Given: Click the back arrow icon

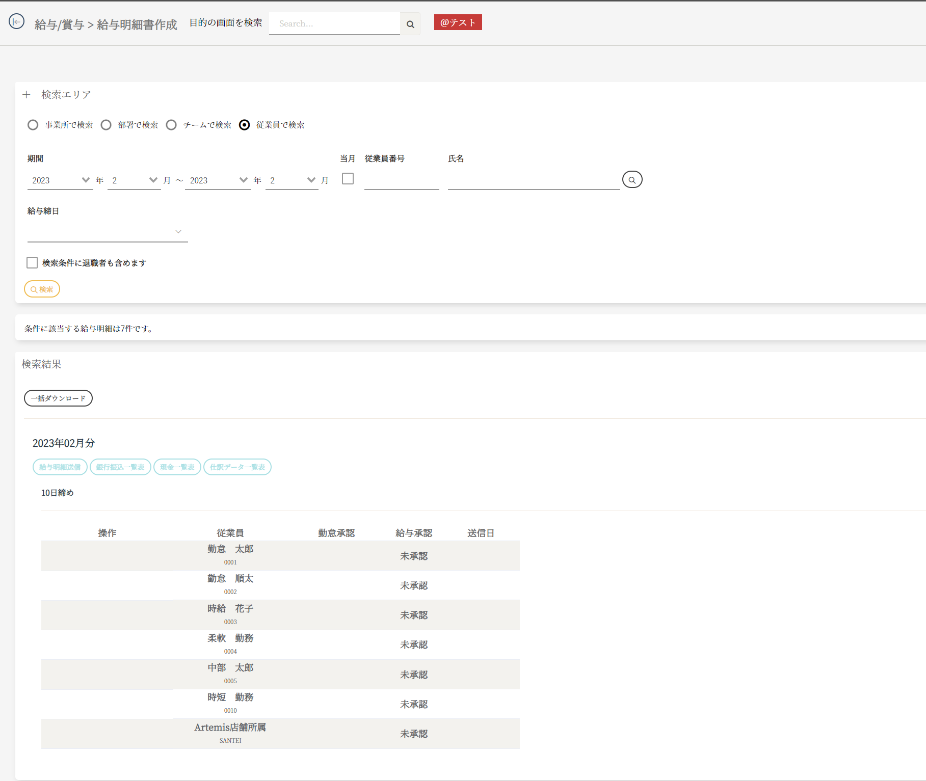Looking at the screenshot, I should (17, 21).
